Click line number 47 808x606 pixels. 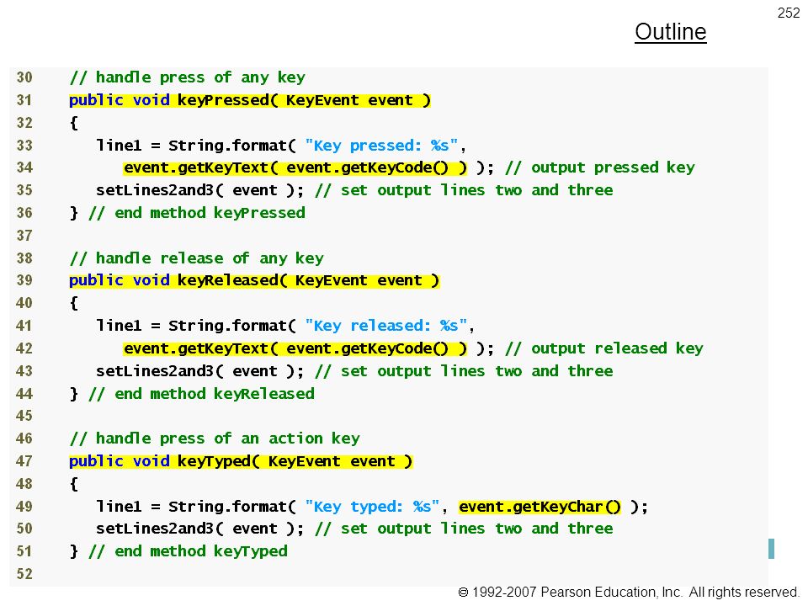tap(24, 462)
